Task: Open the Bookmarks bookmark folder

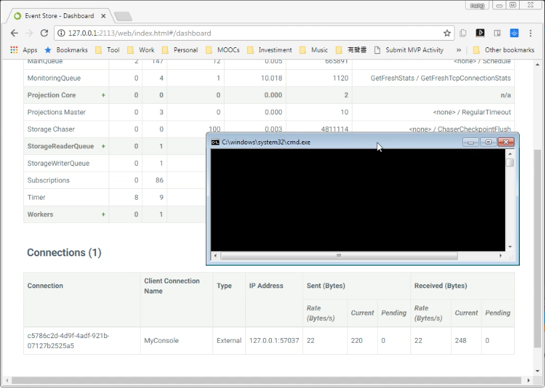Action: tap(66, 50)
